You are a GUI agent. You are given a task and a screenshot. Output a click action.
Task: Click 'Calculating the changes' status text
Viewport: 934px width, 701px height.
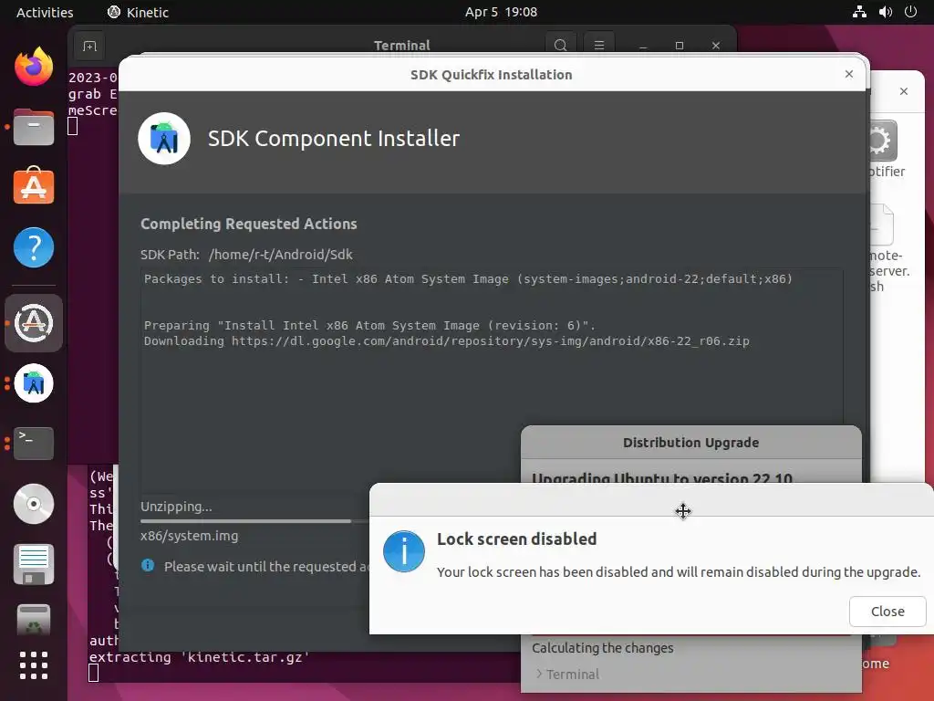click(602, 648)
